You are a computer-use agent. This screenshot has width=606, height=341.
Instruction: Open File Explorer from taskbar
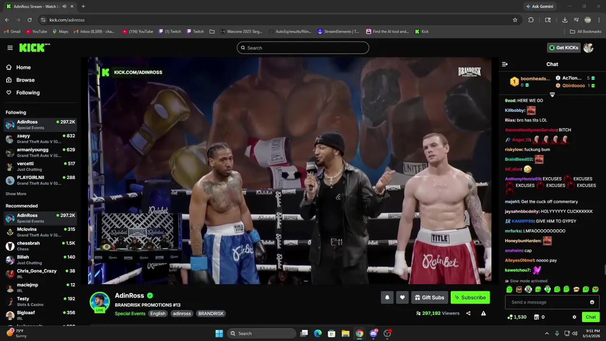click(x=346, y=333)
